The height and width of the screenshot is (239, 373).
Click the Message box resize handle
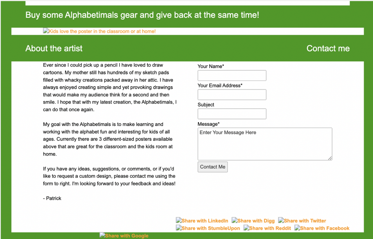point(330,158)
